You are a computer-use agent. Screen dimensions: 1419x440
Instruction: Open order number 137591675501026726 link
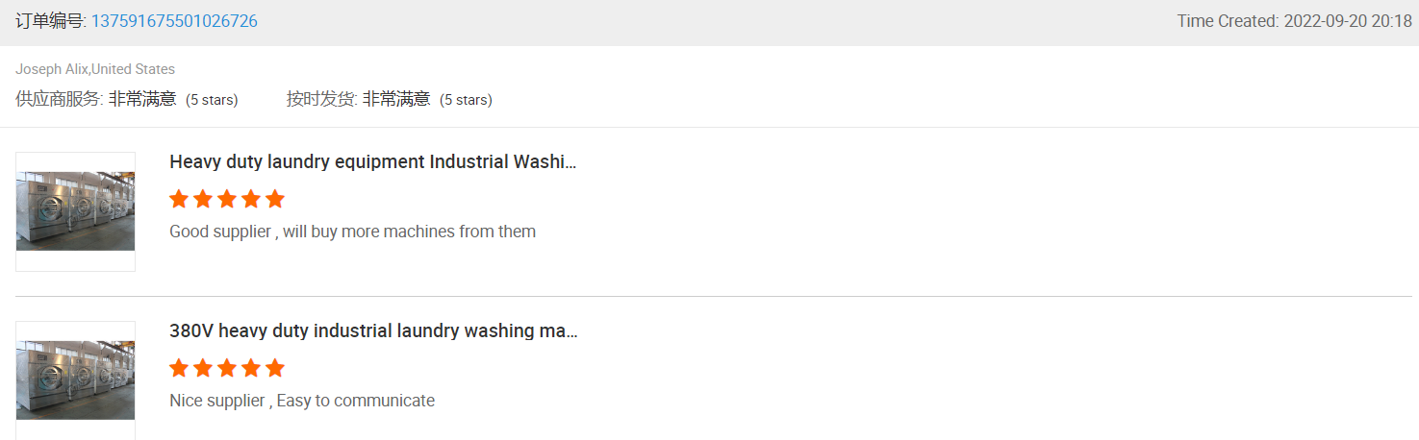[x=174, y=21]
